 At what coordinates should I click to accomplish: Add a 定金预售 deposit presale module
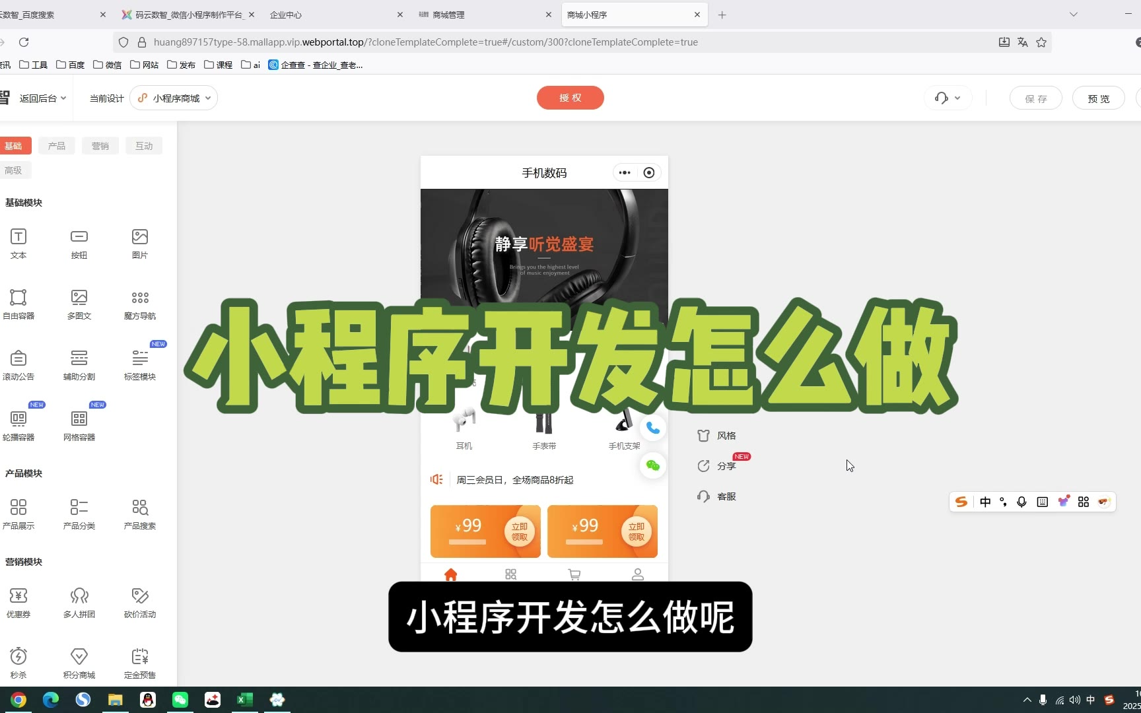pyautogui.click(x=140, y=663)
